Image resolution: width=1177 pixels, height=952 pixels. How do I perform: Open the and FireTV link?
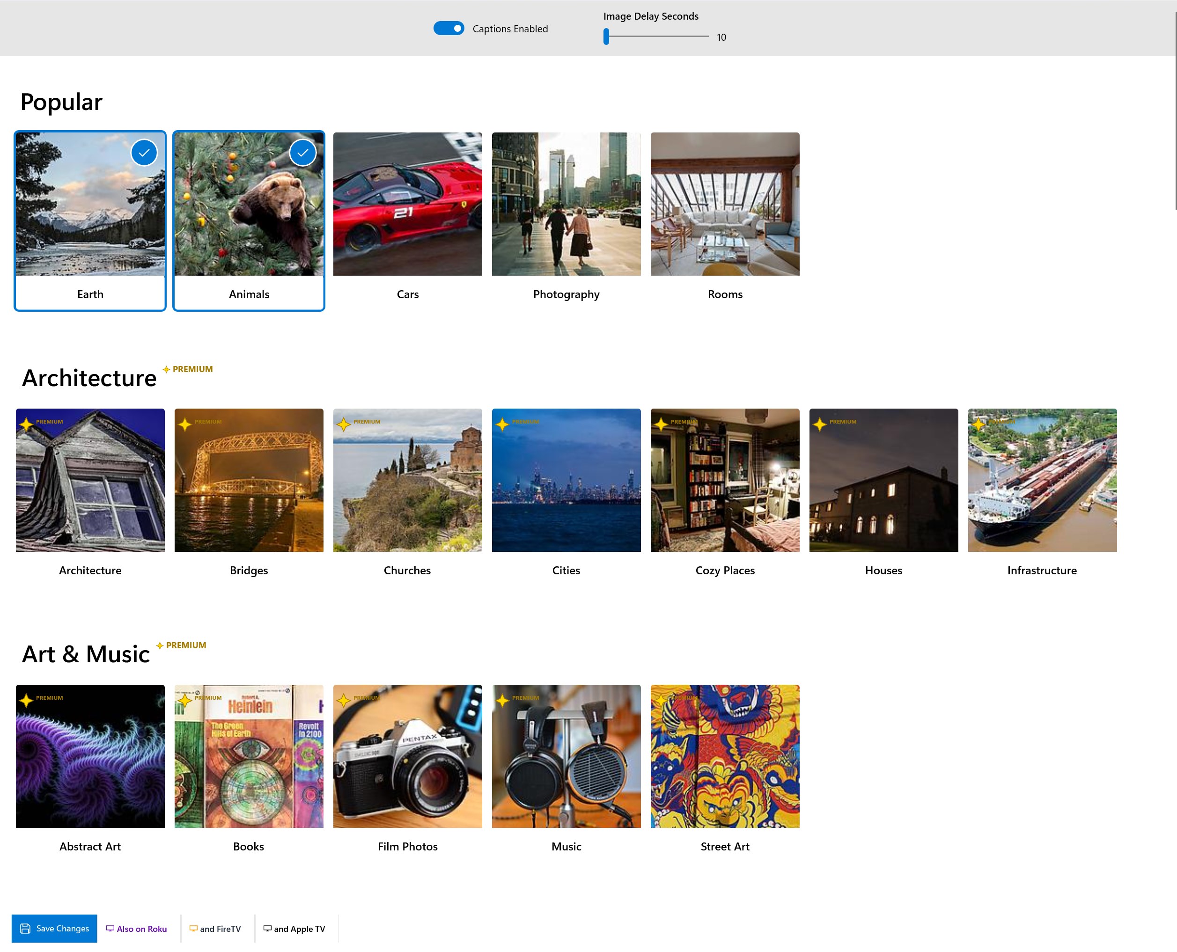pyautogui.click(x=215, y=929)
